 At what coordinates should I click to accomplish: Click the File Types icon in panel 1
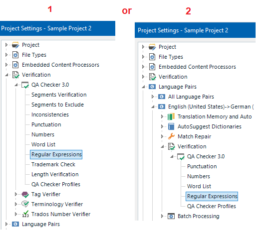[15, 55]
